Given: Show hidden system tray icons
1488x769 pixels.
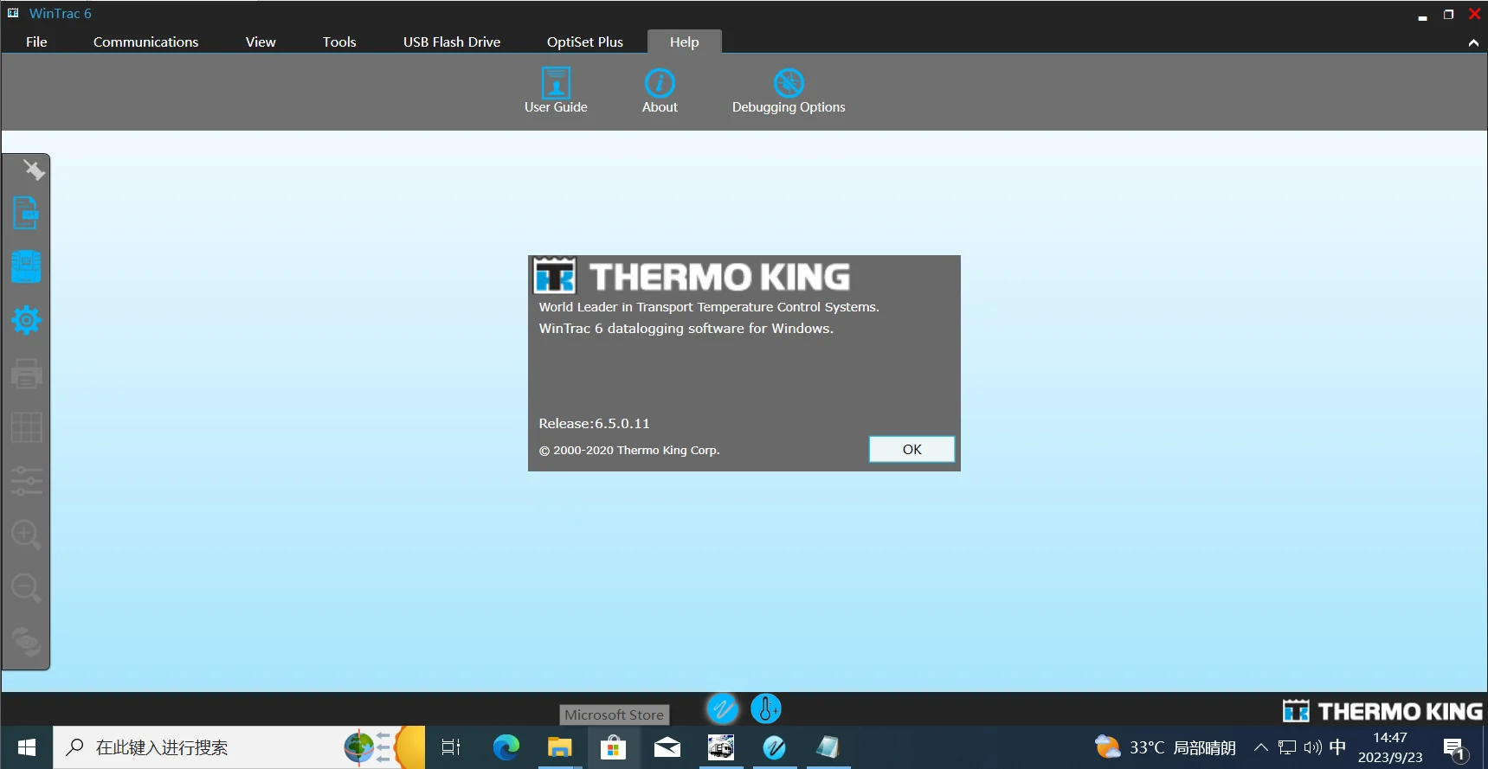Looking at the screenshot, I should (1260, 747).
